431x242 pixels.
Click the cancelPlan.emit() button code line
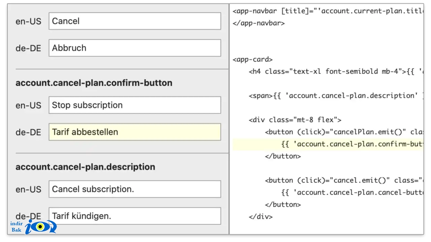pyautogui.click(x=344, y=132)
